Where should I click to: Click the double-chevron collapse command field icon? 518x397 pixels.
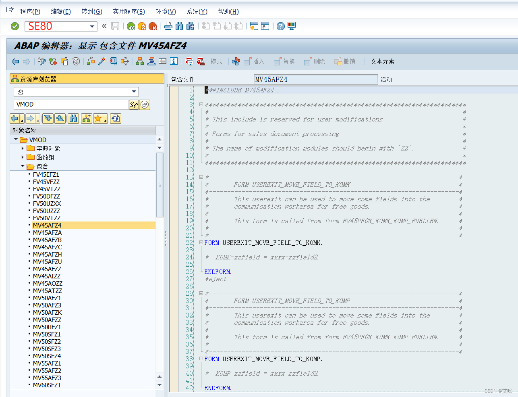click(104, 26)
